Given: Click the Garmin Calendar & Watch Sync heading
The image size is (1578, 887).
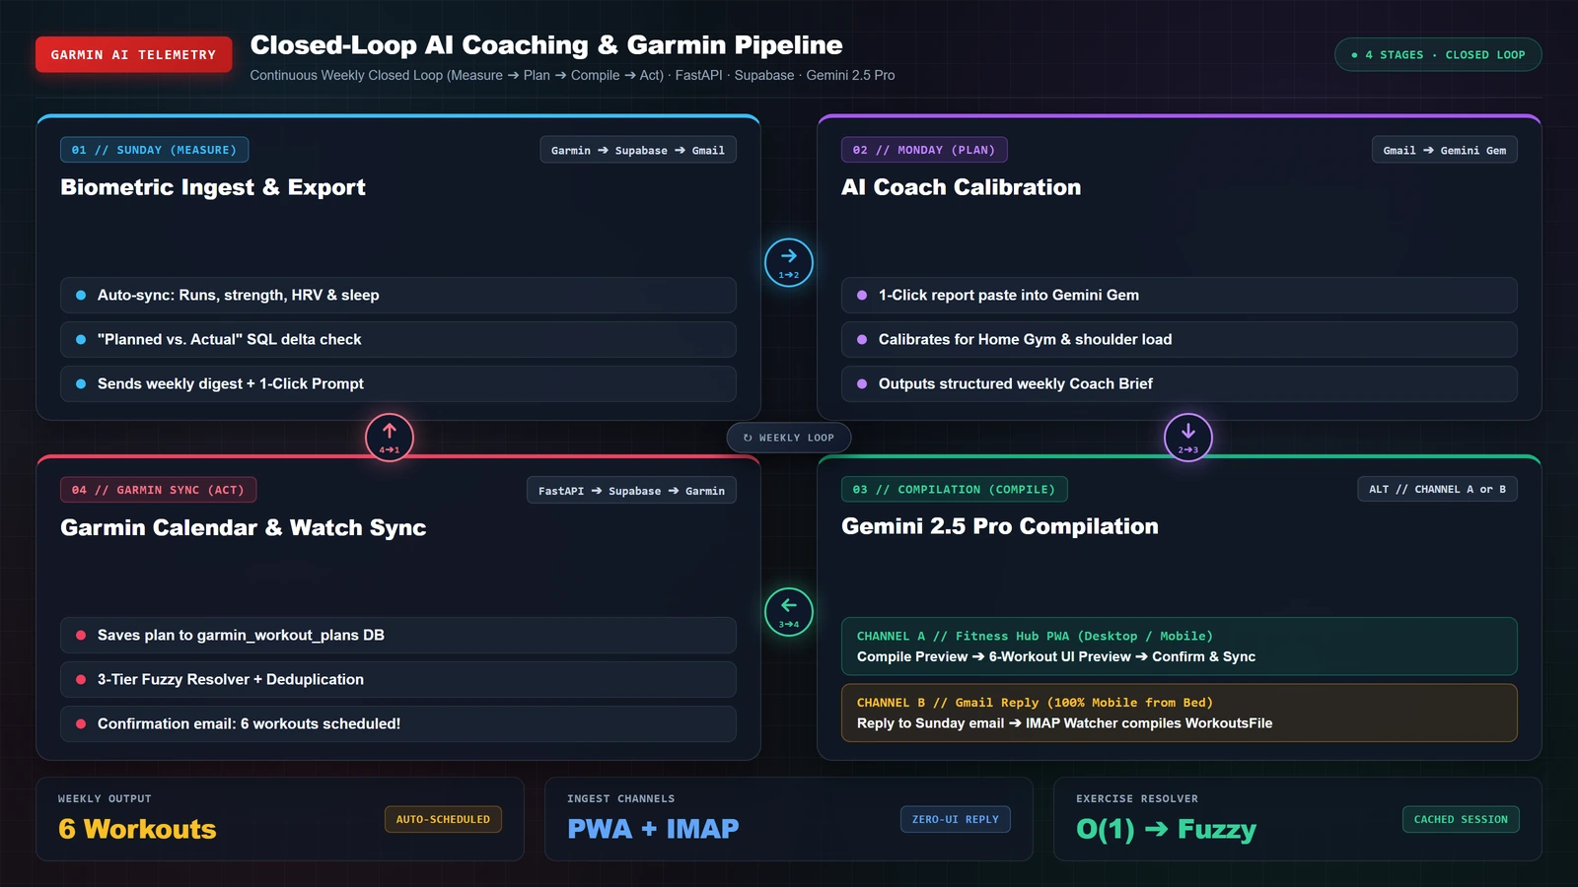Looking at the screenshot, I should 244,527.
